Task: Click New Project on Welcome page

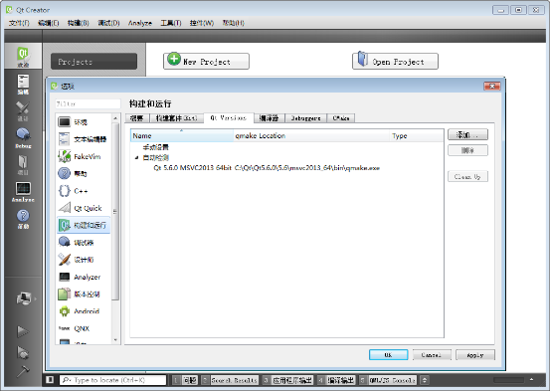Action: coord(206,62)
